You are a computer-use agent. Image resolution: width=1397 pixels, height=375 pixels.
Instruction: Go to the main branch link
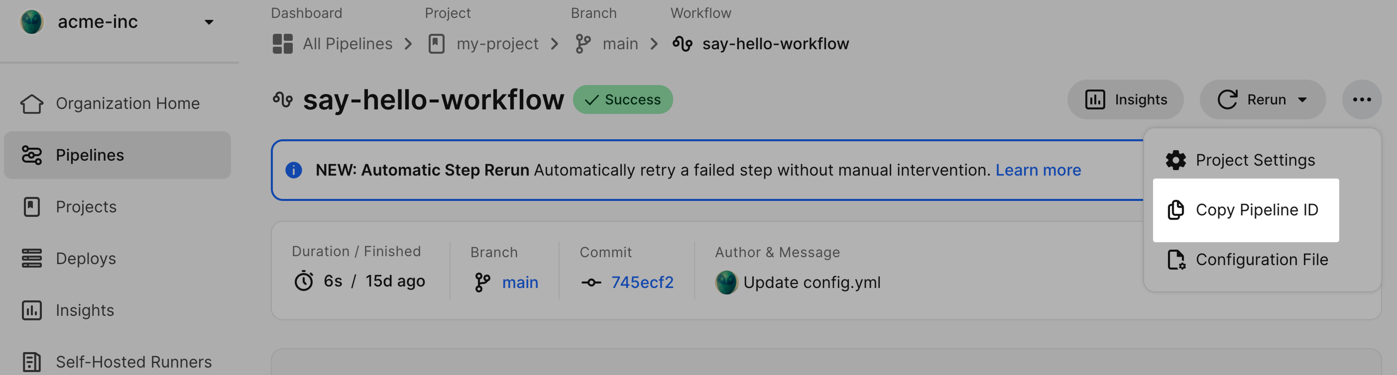coord(520,282)
